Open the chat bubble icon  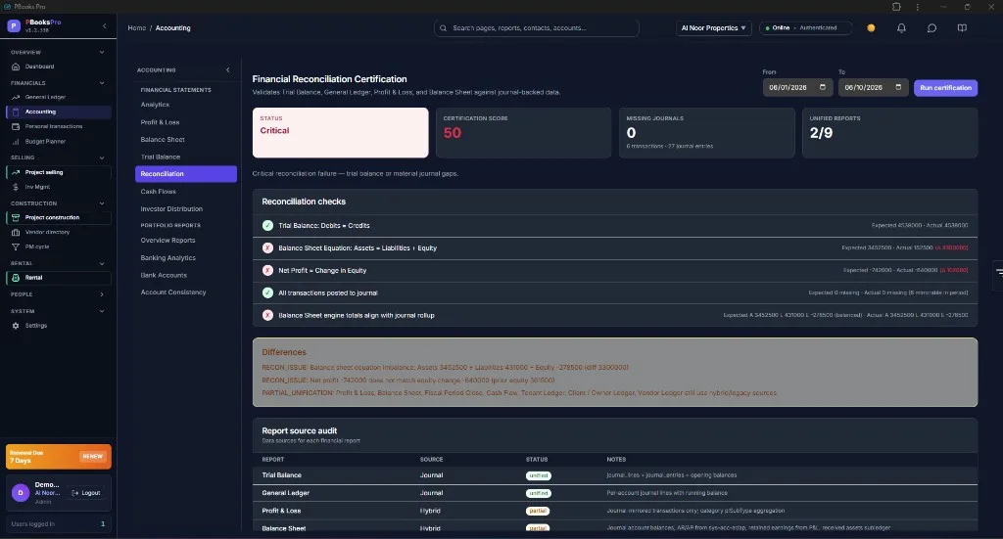pyautogui.click(x=932, y=28)
